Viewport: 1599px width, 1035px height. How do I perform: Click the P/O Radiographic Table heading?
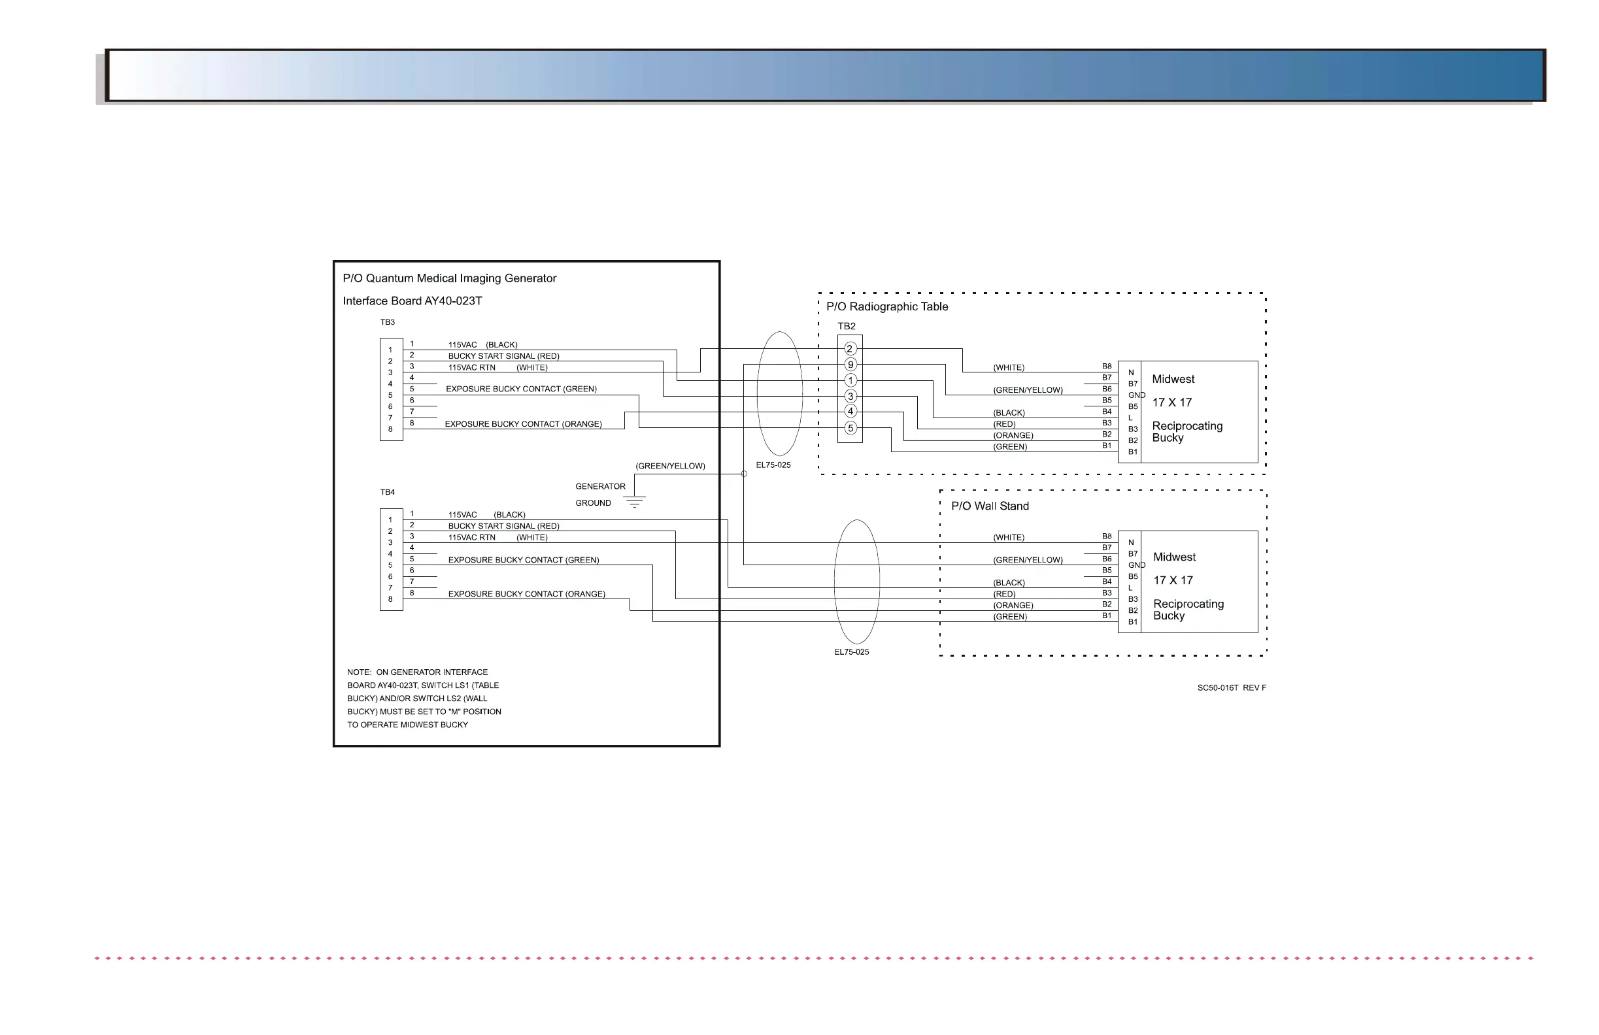[x=887, y=307]
